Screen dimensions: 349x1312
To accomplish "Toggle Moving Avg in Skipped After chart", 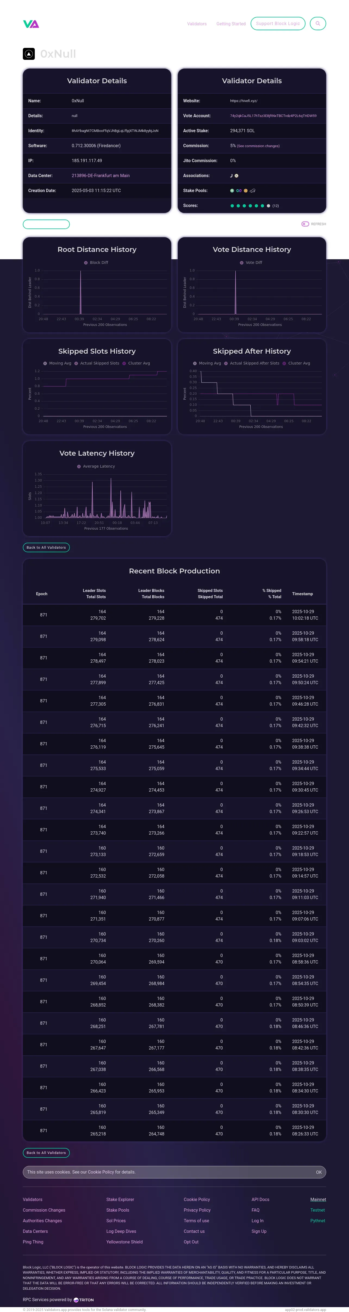I will (207, 363).
